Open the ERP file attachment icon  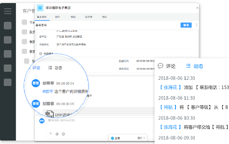point(50,114)
